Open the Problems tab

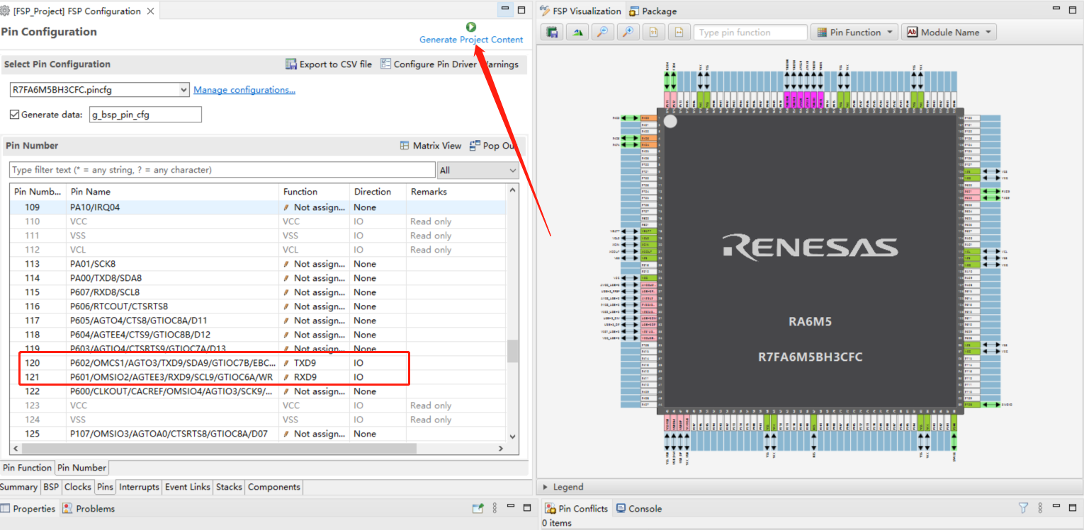coord(89,508)
